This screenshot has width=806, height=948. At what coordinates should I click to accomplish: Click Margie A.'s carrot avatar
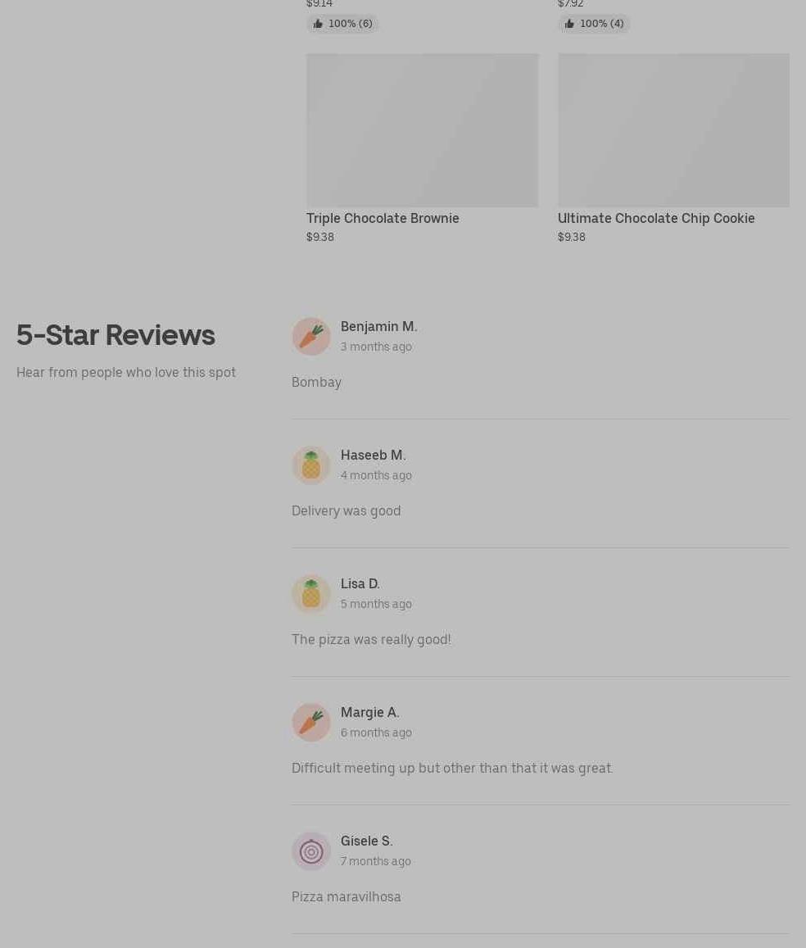[311, 723]
